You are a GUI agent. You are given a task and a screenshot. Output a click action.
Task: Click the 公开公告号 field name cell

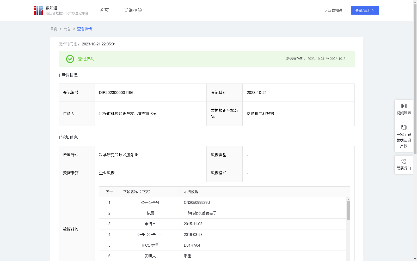click(x=150, y=203)
